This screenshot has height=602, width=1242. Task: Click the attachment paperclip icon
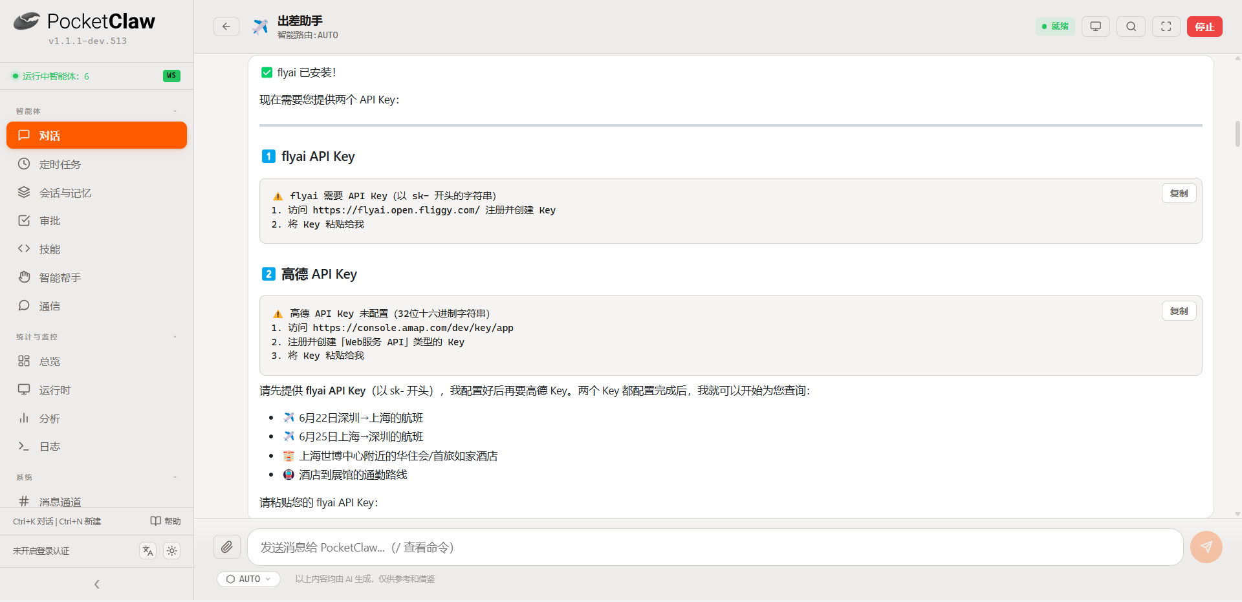click(x=227, y=547)
